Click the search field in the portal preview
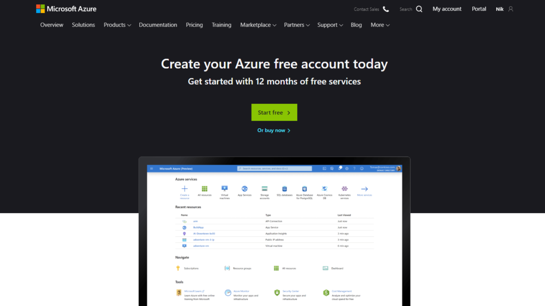This screenshot has height=306, width=545. 274,169
